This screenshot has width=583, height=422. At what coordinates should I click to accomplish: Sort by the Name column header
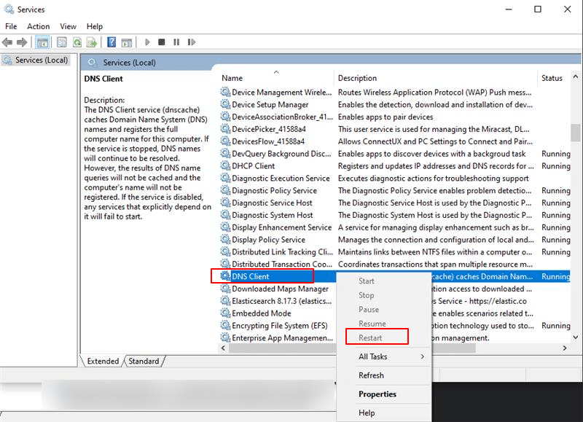tap(276, 78)
